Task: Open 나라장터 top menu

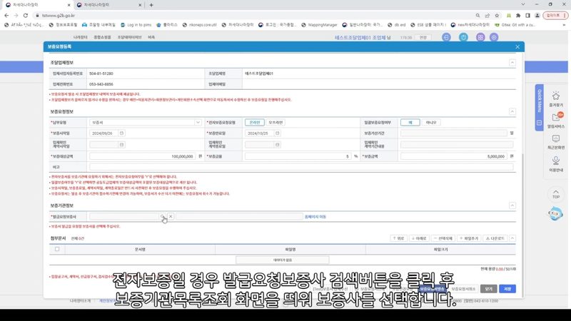Action: tap(80, 37)
